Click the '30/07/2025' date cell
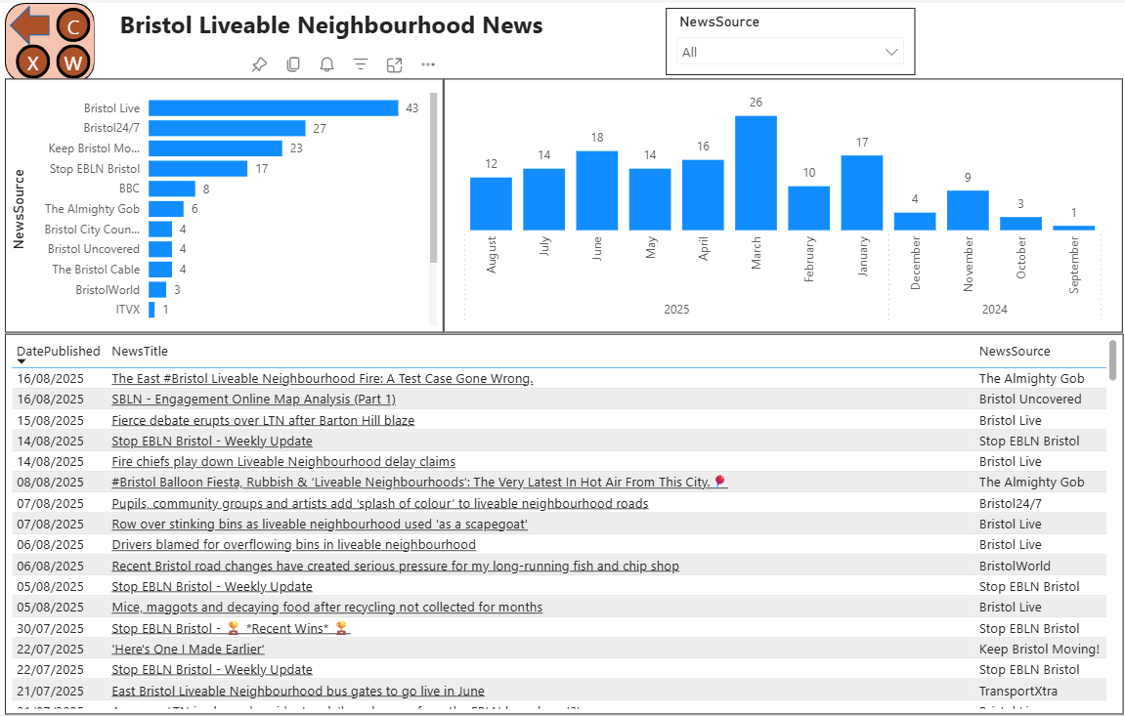 pos(50,628)
